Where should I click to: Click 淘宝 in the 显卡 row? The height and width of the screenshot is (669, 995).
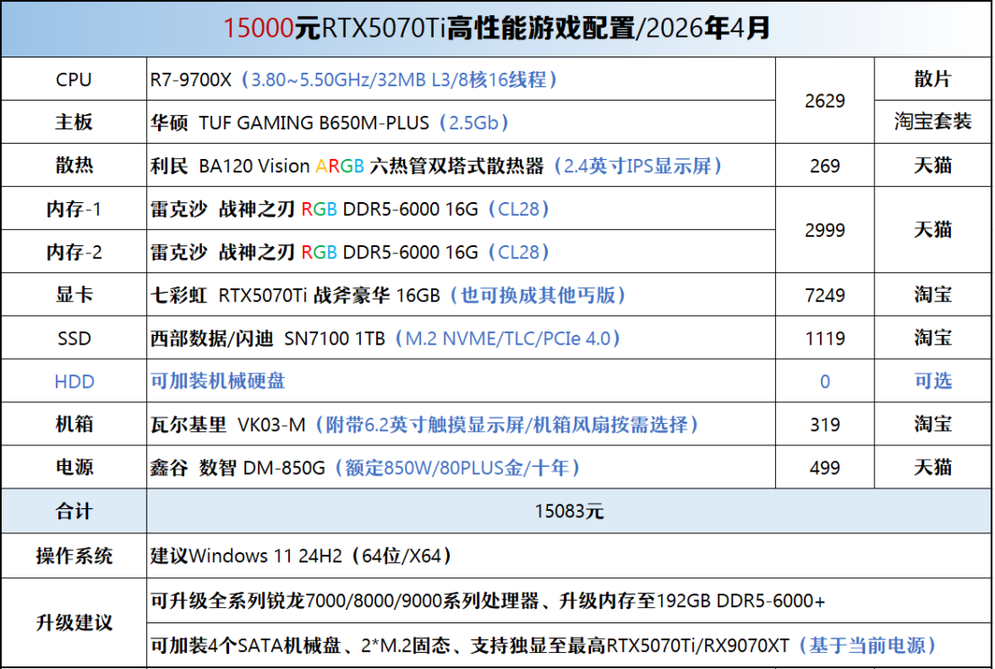933,295
